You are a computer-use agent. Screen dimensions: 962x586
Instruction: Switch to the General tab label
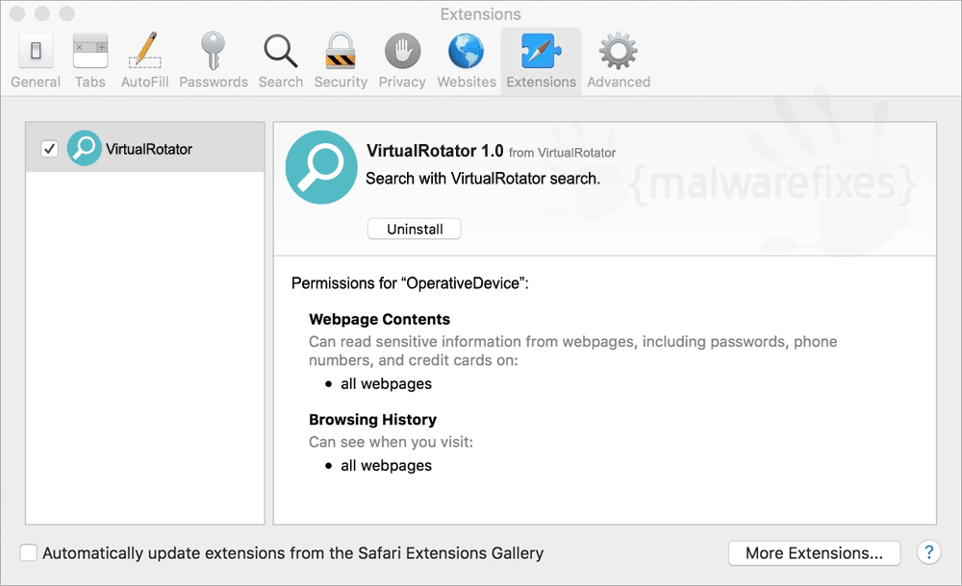tap(36, 83)
